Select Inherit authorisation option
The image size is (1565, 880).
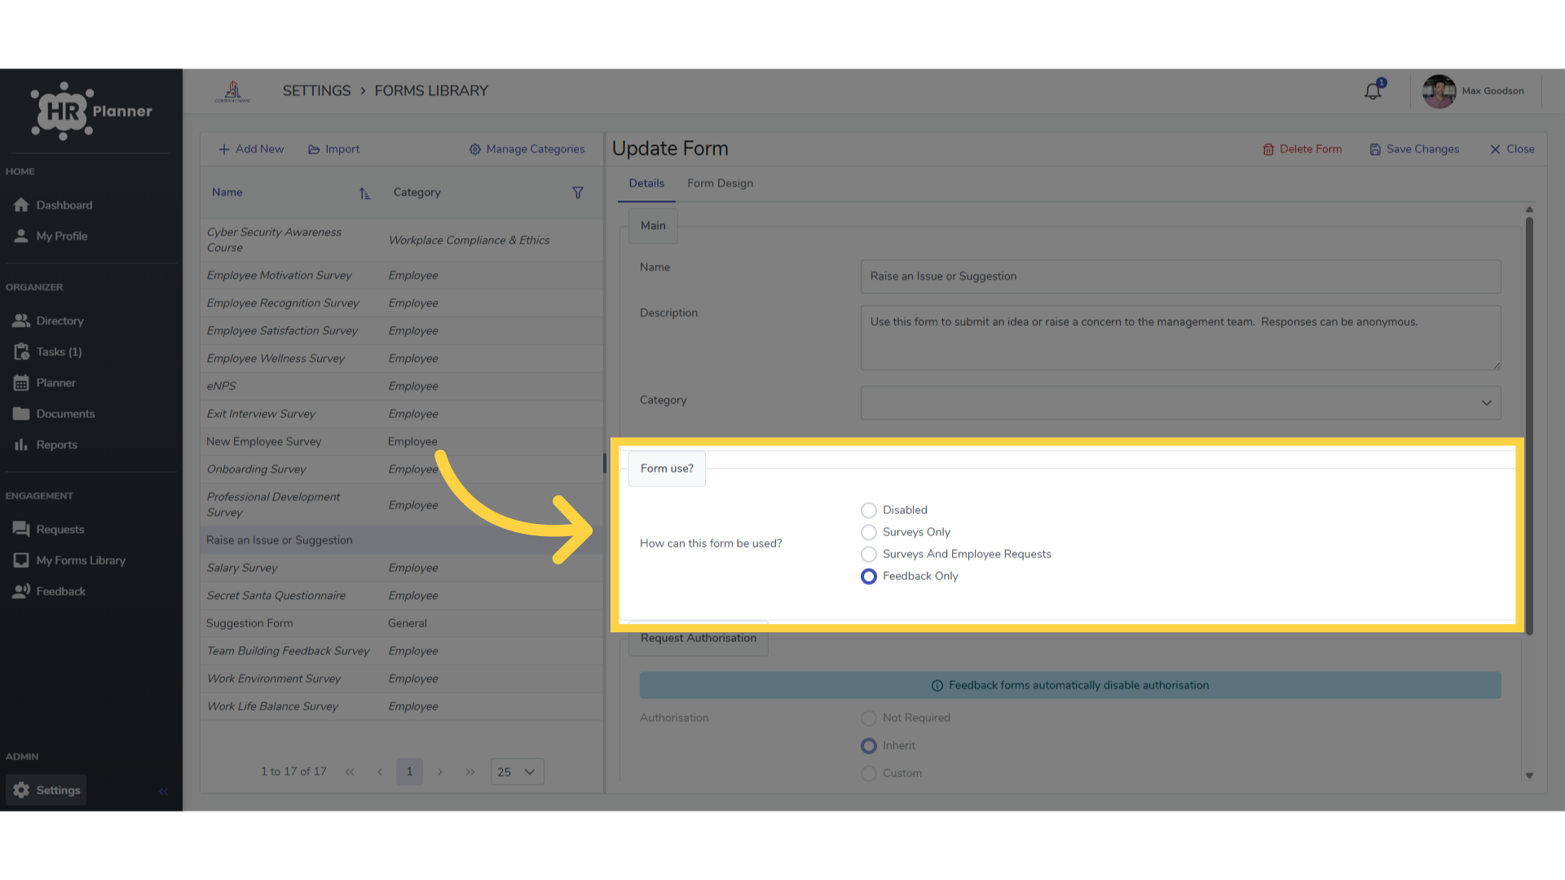[x=869, y=746]
